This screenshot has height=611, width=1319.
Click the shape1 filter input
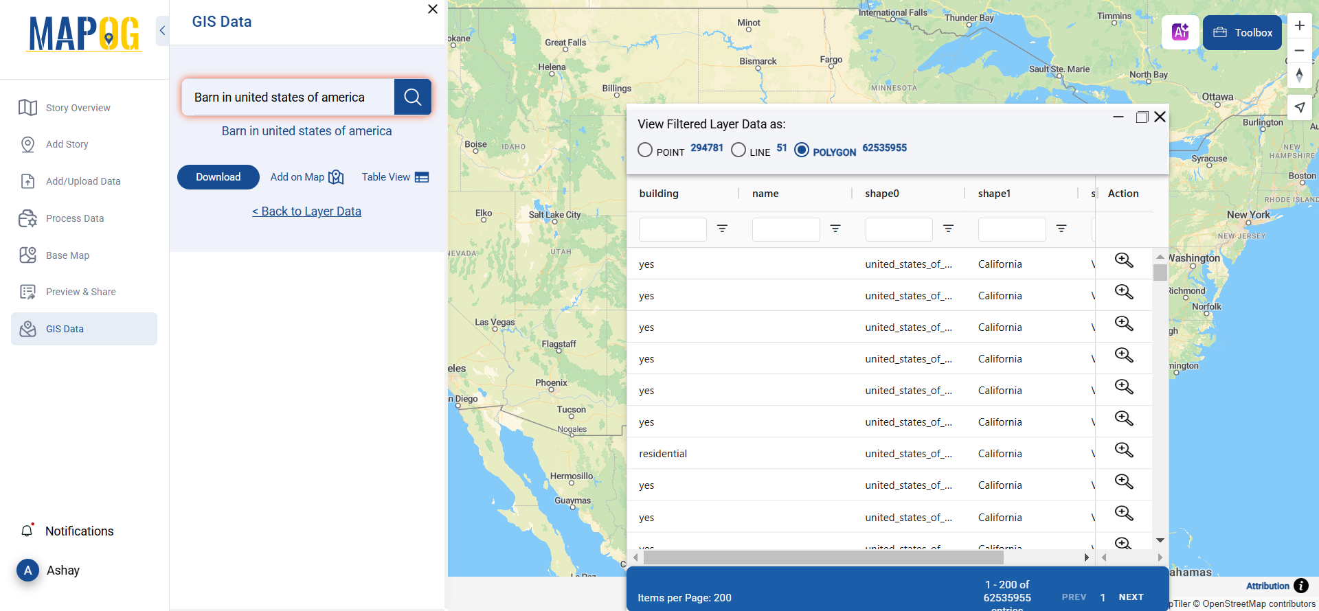pos(1012,229)
